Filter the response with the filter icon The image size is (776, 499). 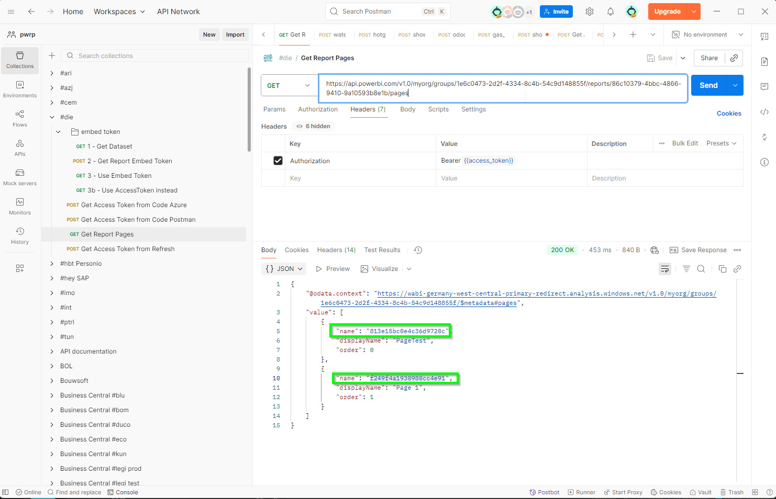[x=686, y=269]
